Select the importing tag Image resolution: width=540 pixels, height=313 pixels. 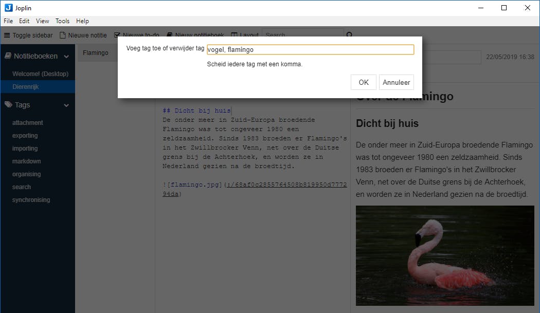point(25,149)
